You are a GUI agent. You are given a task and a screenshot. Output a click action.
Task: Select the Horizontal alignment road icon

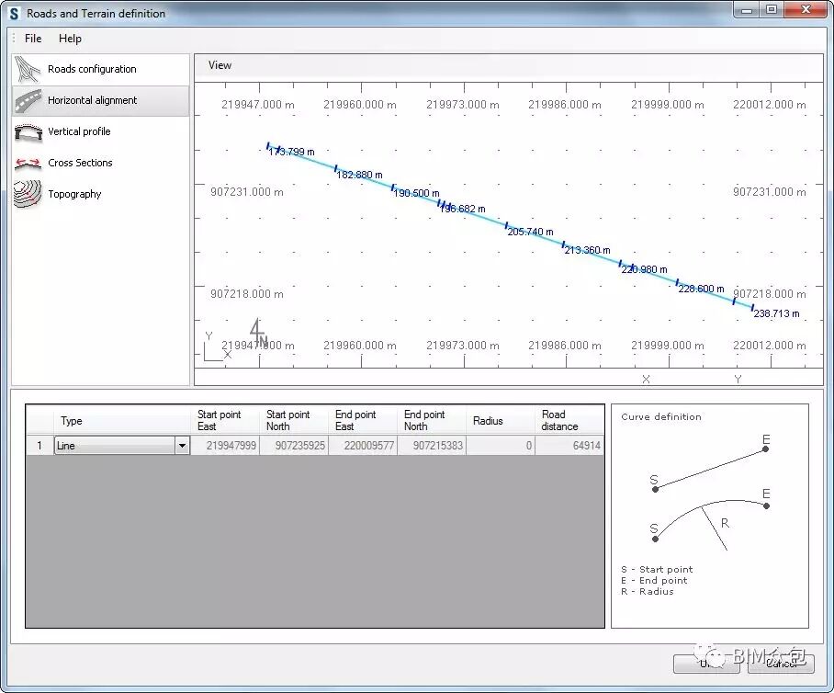point(28,101)
